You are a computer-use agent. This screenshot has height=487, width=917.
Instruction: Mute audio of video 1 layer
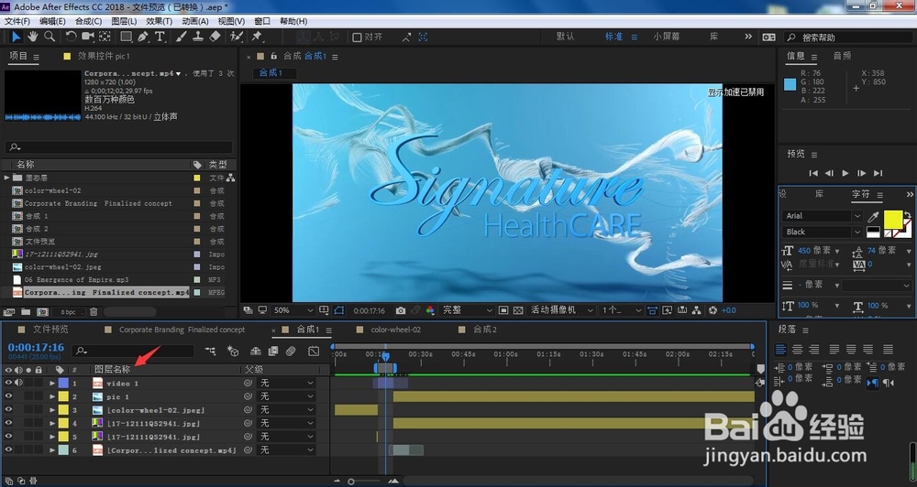click(x=18, y=383)
